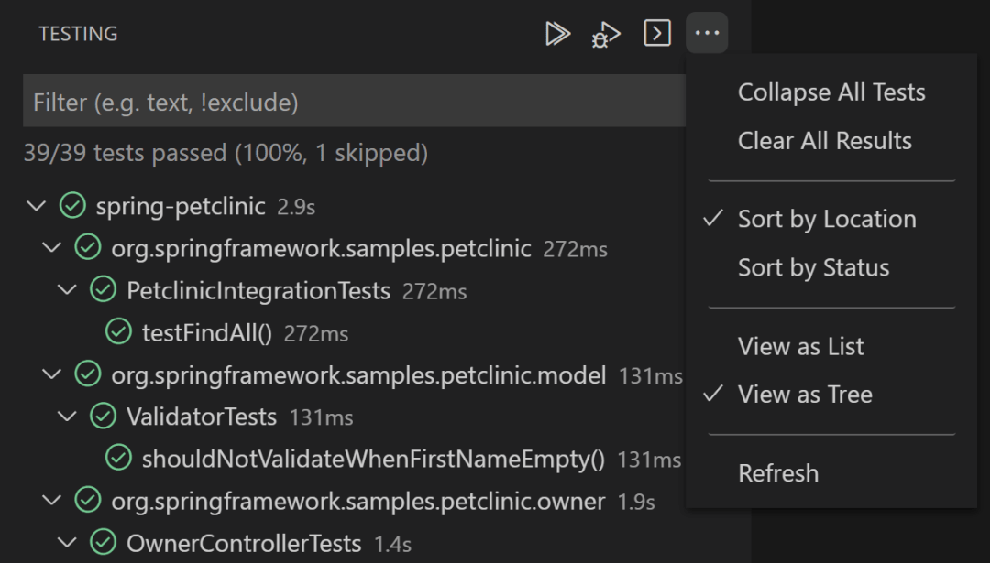Screen dimensions: 990x563
Task: Toggle off Sort by Location
Action: click(x=825, y=219)
